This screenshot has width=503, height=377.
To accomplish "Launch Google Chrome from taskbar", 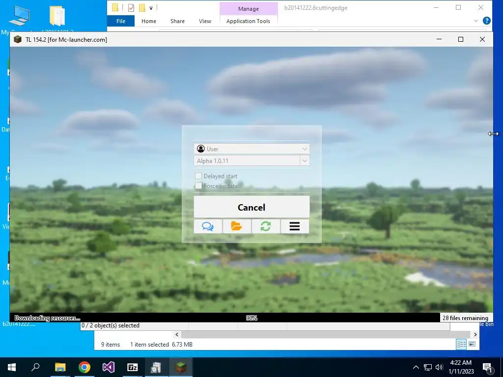I will (x=84, y=367).
